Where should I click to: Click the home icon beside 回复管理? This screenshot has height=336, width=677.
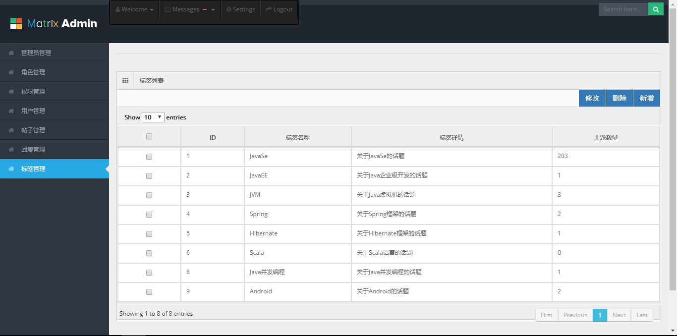[11, 149]
